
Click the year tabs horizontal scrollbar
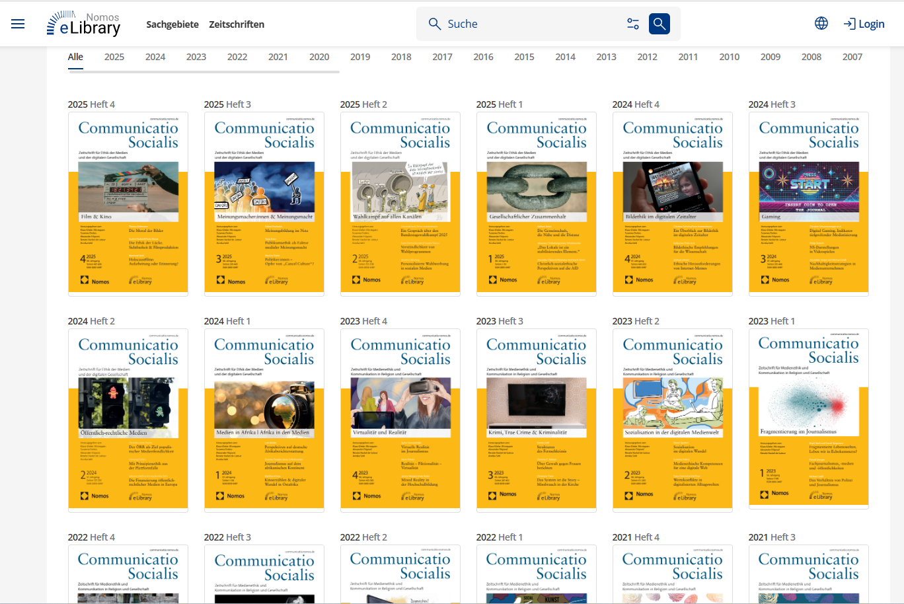[204, 71]
